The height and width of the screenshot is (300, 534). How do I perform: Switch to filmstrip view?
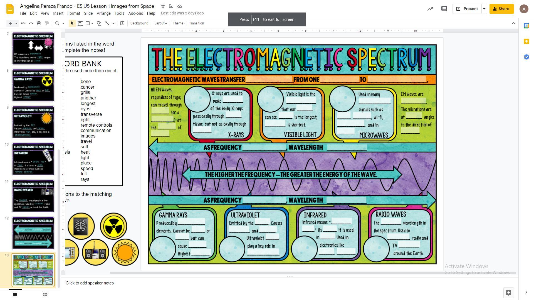pos(15,294)
